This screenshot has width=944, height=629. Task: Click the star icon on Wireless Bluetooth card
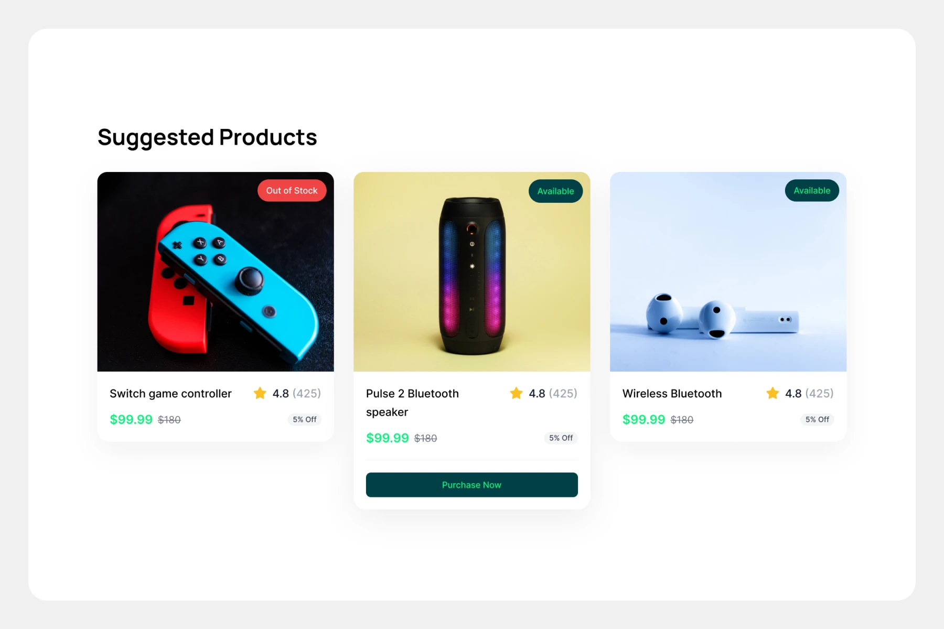[773, 393]
